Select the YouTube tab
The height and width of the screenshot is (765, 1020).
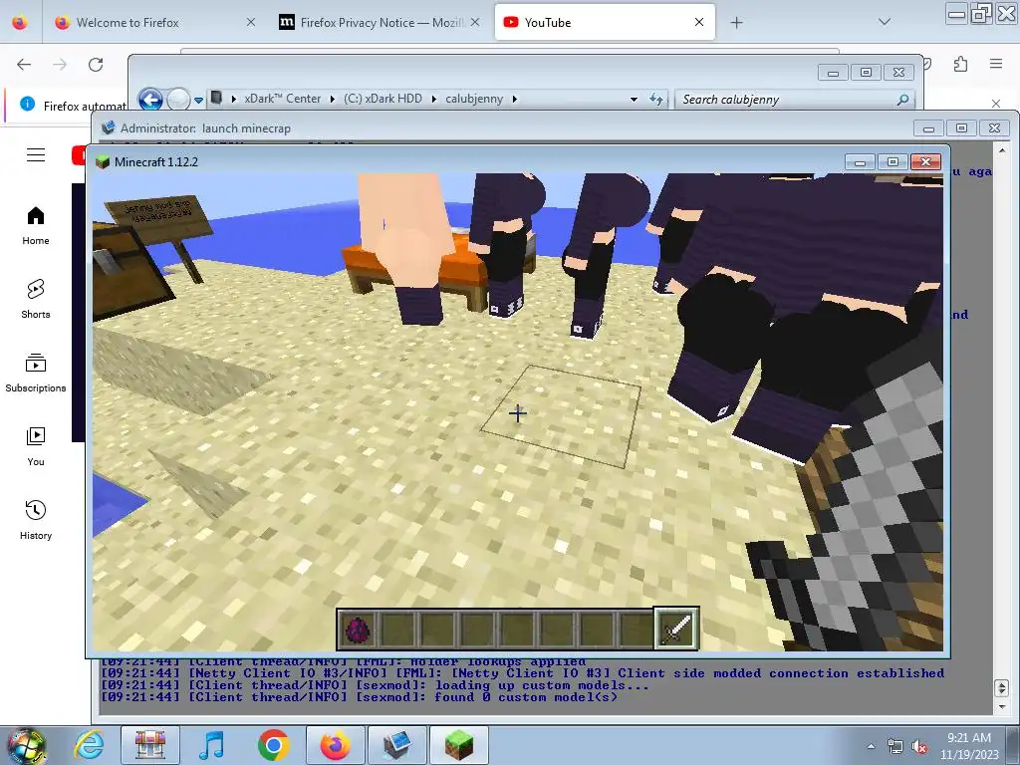point(605,23)
